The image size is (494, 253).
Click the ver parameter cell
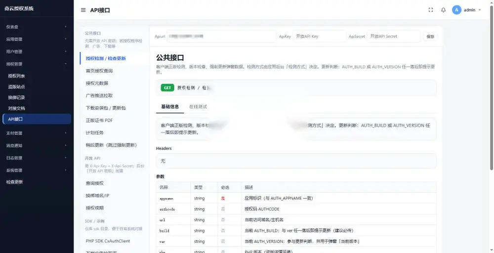[x=173, y=241]
